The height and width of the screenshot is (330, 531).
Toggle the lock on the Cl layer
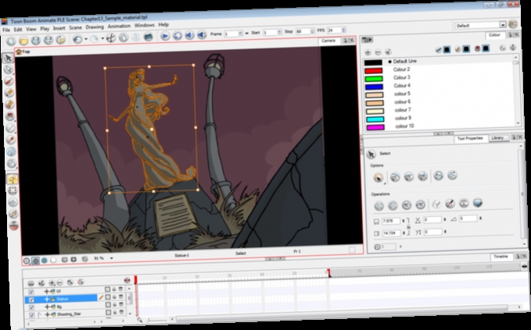(114, 289)
